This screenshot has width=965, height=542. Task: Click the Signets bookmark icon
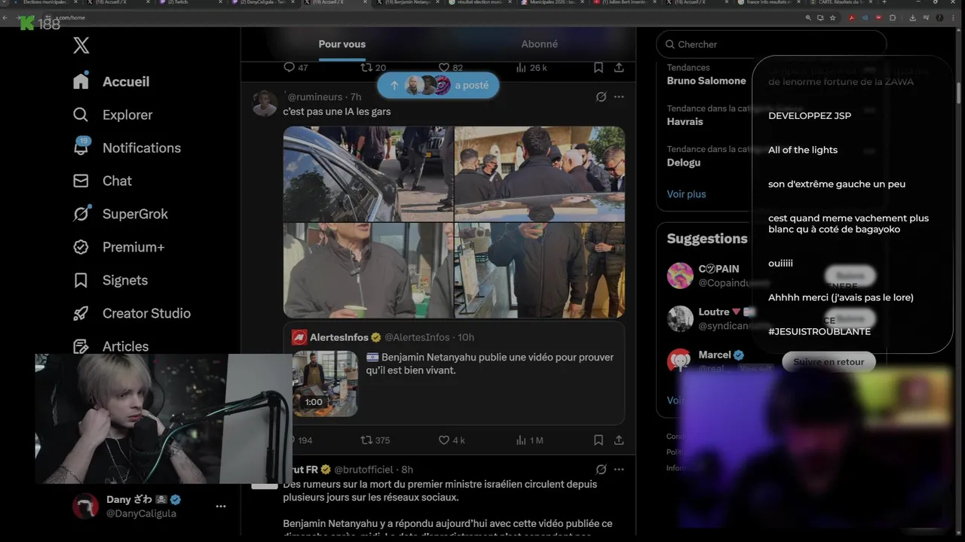[81, 280]
